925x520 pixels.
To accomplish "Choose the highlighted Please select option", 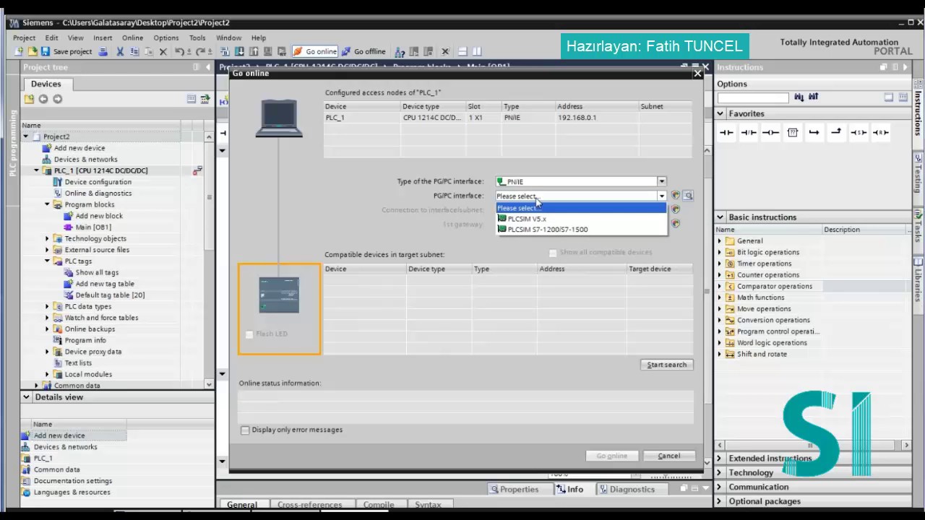I will [581, 208].
